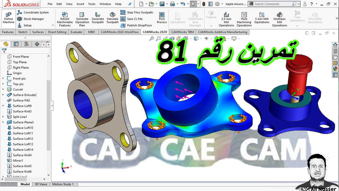The image size is (339, 191).
Task: Click the Define Machine icon
Action: click(x=9, y=18)
